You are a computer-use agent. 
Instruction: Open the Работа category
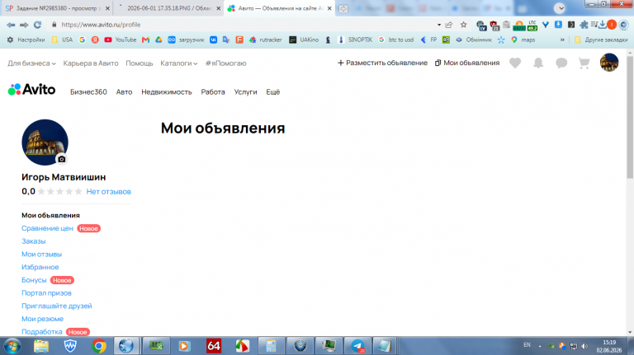click(x=213, y=92)
